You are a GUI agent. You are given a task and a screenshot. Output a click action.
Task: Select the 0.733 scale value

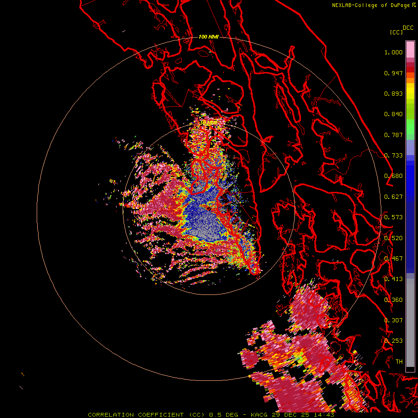(x=393, y=156)
